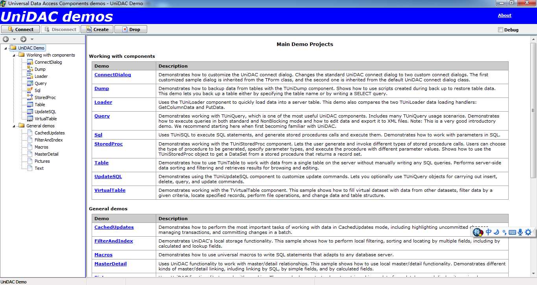Go forward with the right arrow navigation icon
The width and height of the screenshot is (537, 285).
pos(23,39)
